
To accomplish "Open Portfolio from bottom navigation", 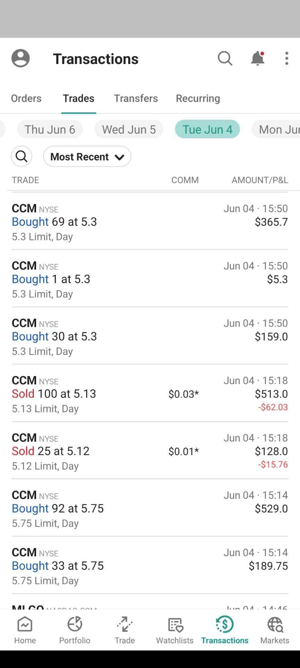I will pos(75,630).
